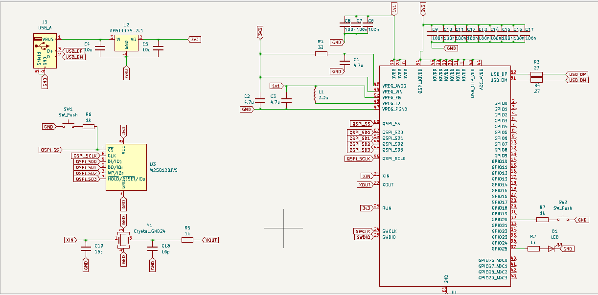Select resistor R3 on the USB_DP line
The height and width of the screenshot is (295, 598).
pyautogui.click(x=537, y=74)
